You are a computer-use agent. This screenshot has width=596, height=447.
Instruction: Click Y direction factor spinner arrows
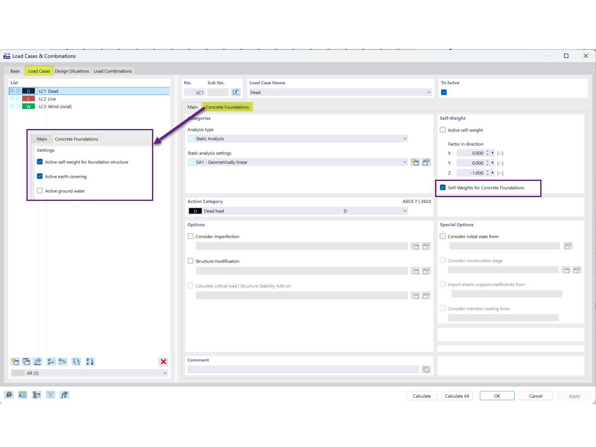[x=487, y=163]
